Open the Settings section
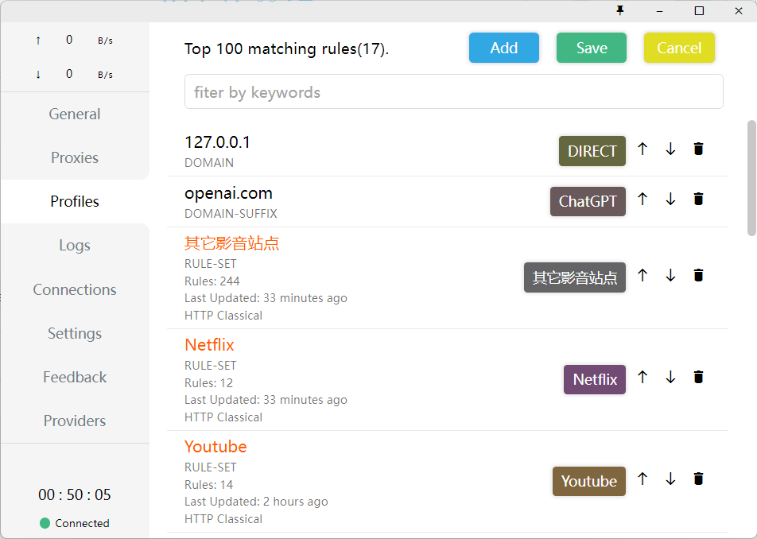Viewport: 757px width, 539px height. [x=74, y=333]
